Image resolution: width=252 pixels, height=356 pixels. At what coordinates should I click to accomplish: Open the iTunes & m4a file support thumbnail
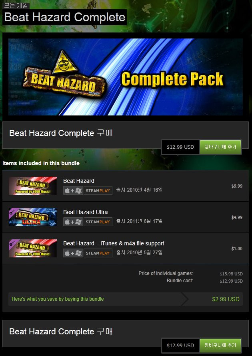pyautogui.click(x=33, y=249)
